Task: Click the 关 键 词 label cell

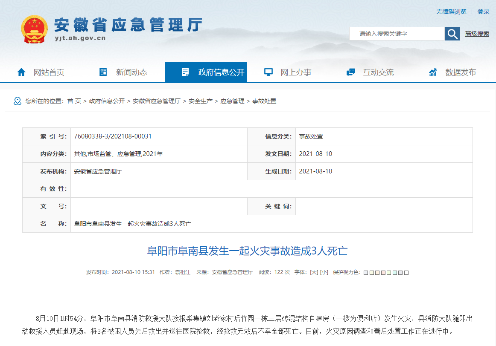Action: [x=271, y=206]
